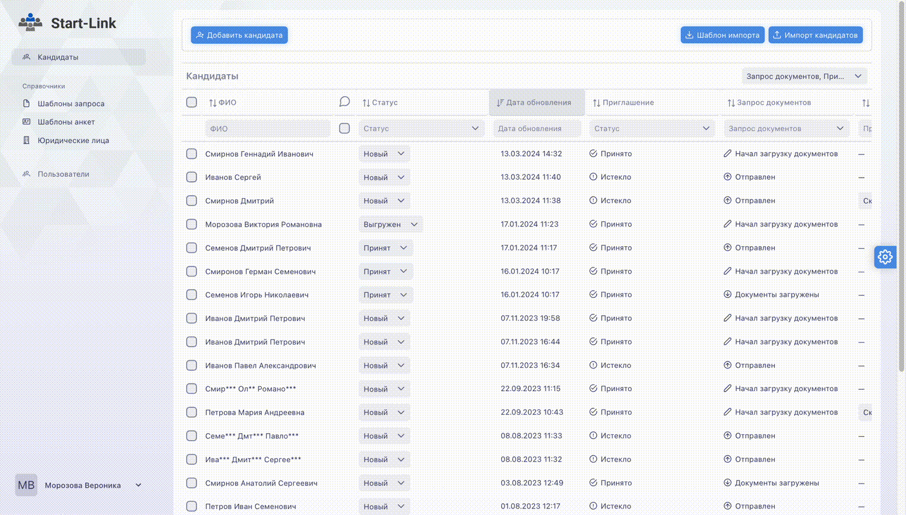Click the Шаблоны запроса document icon
906x515 pixels.
click(x=26, y=103)
